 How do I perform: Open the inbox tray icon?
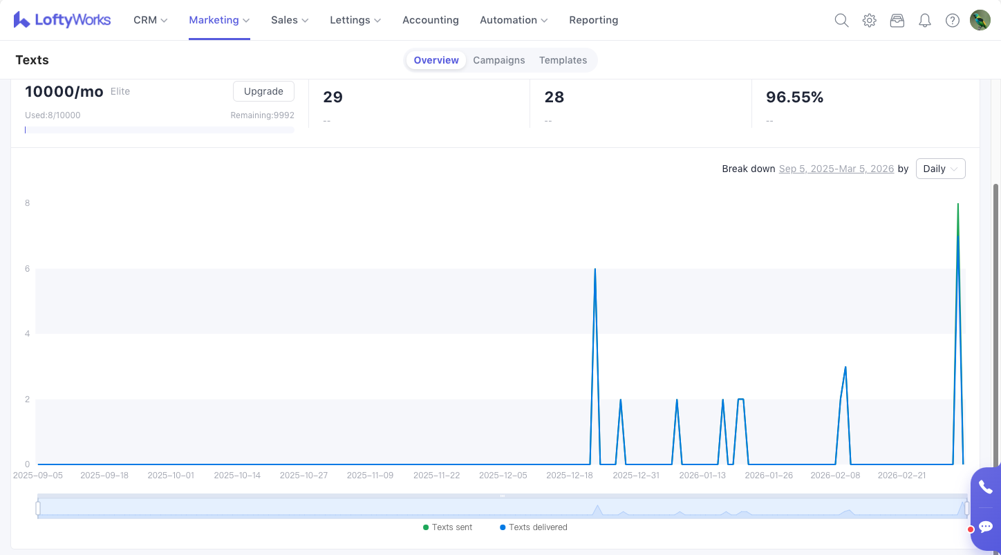coord(897,20)
